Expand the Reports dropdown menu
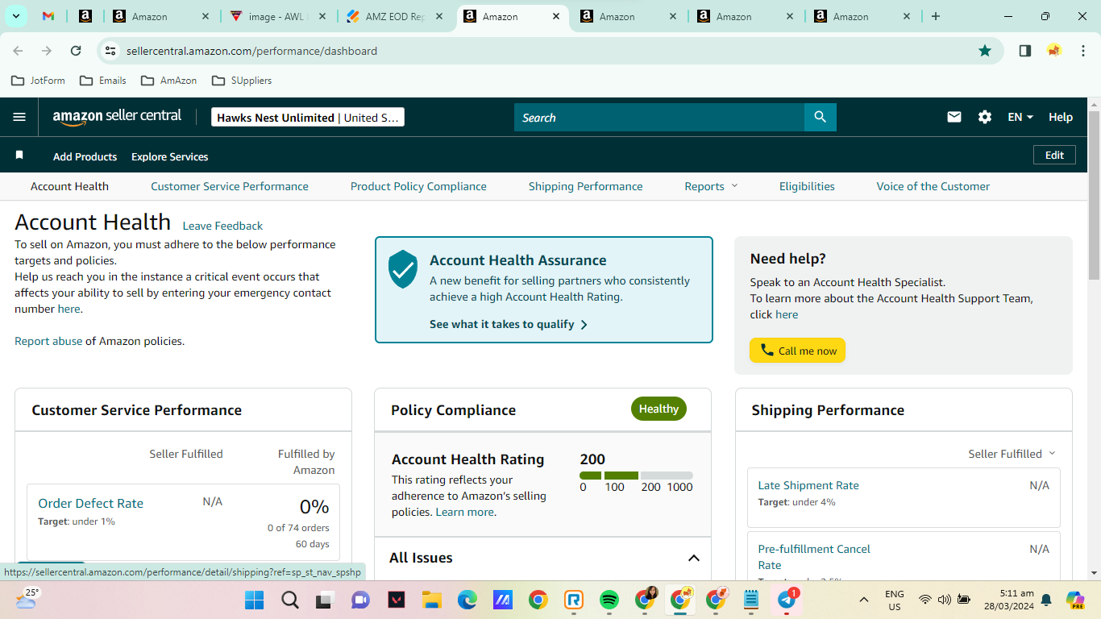1101x619 pixels. point(711,186)
